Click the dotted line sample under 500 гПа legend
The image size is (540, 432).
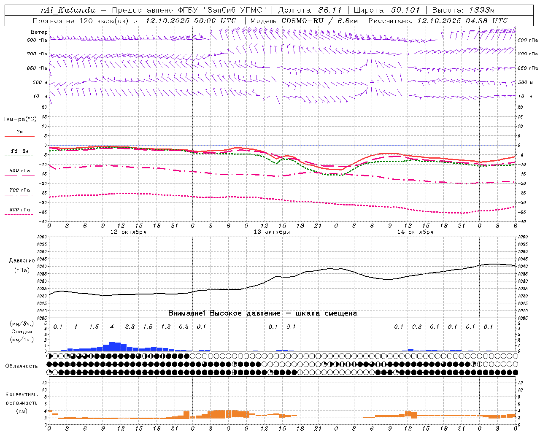click(x=19, y=214)
